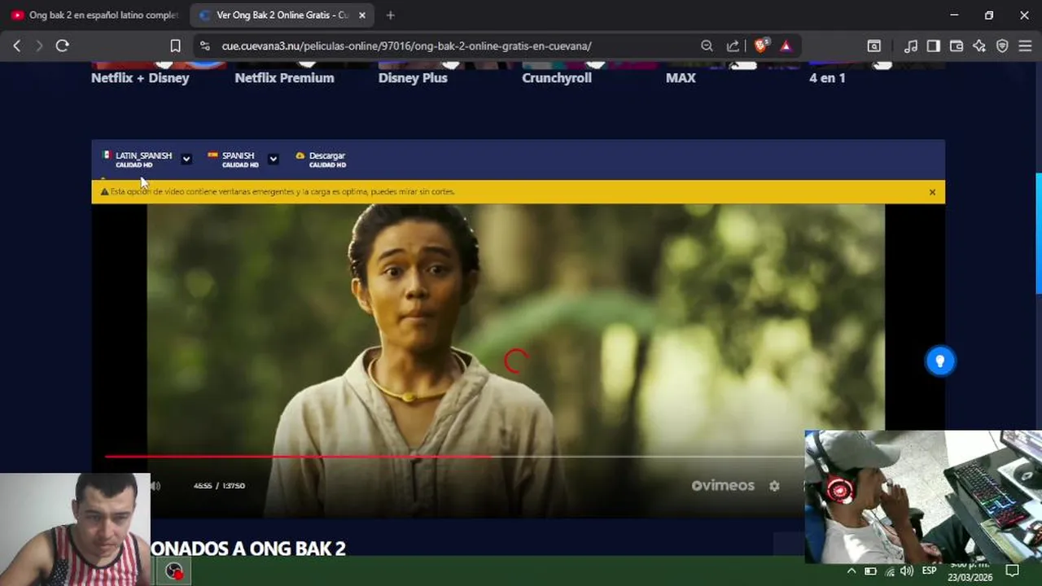The image size is (1042, 586).
Task: Click the 45:55 / 1:37:50 time display
Action: (219, 486)
